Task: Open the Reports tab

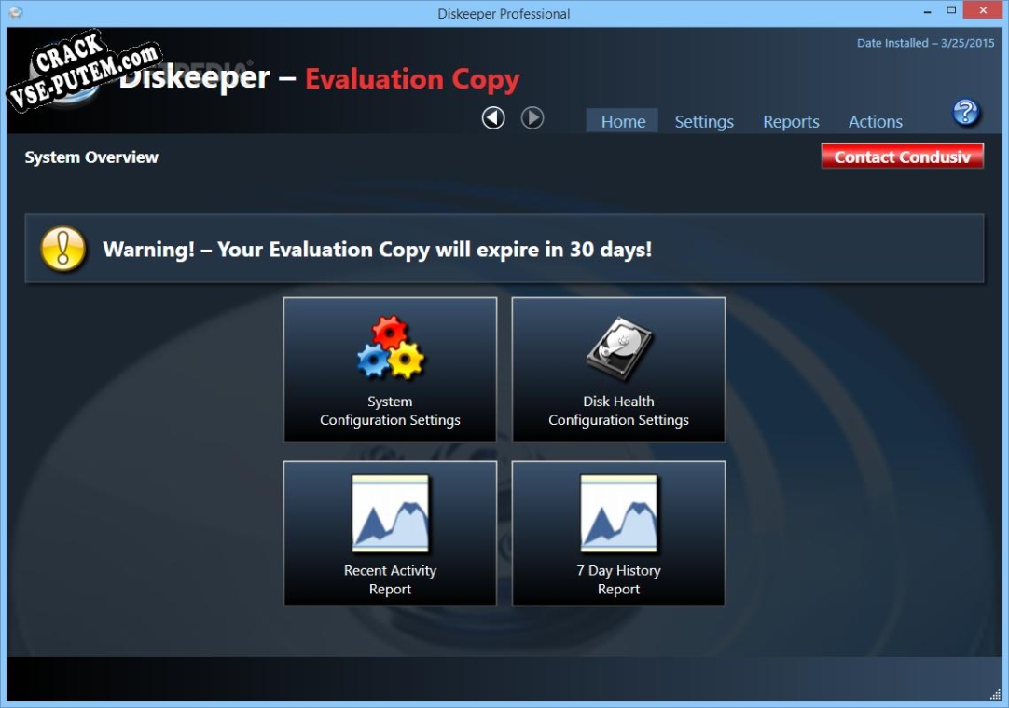Action: (x=791, y=121)
